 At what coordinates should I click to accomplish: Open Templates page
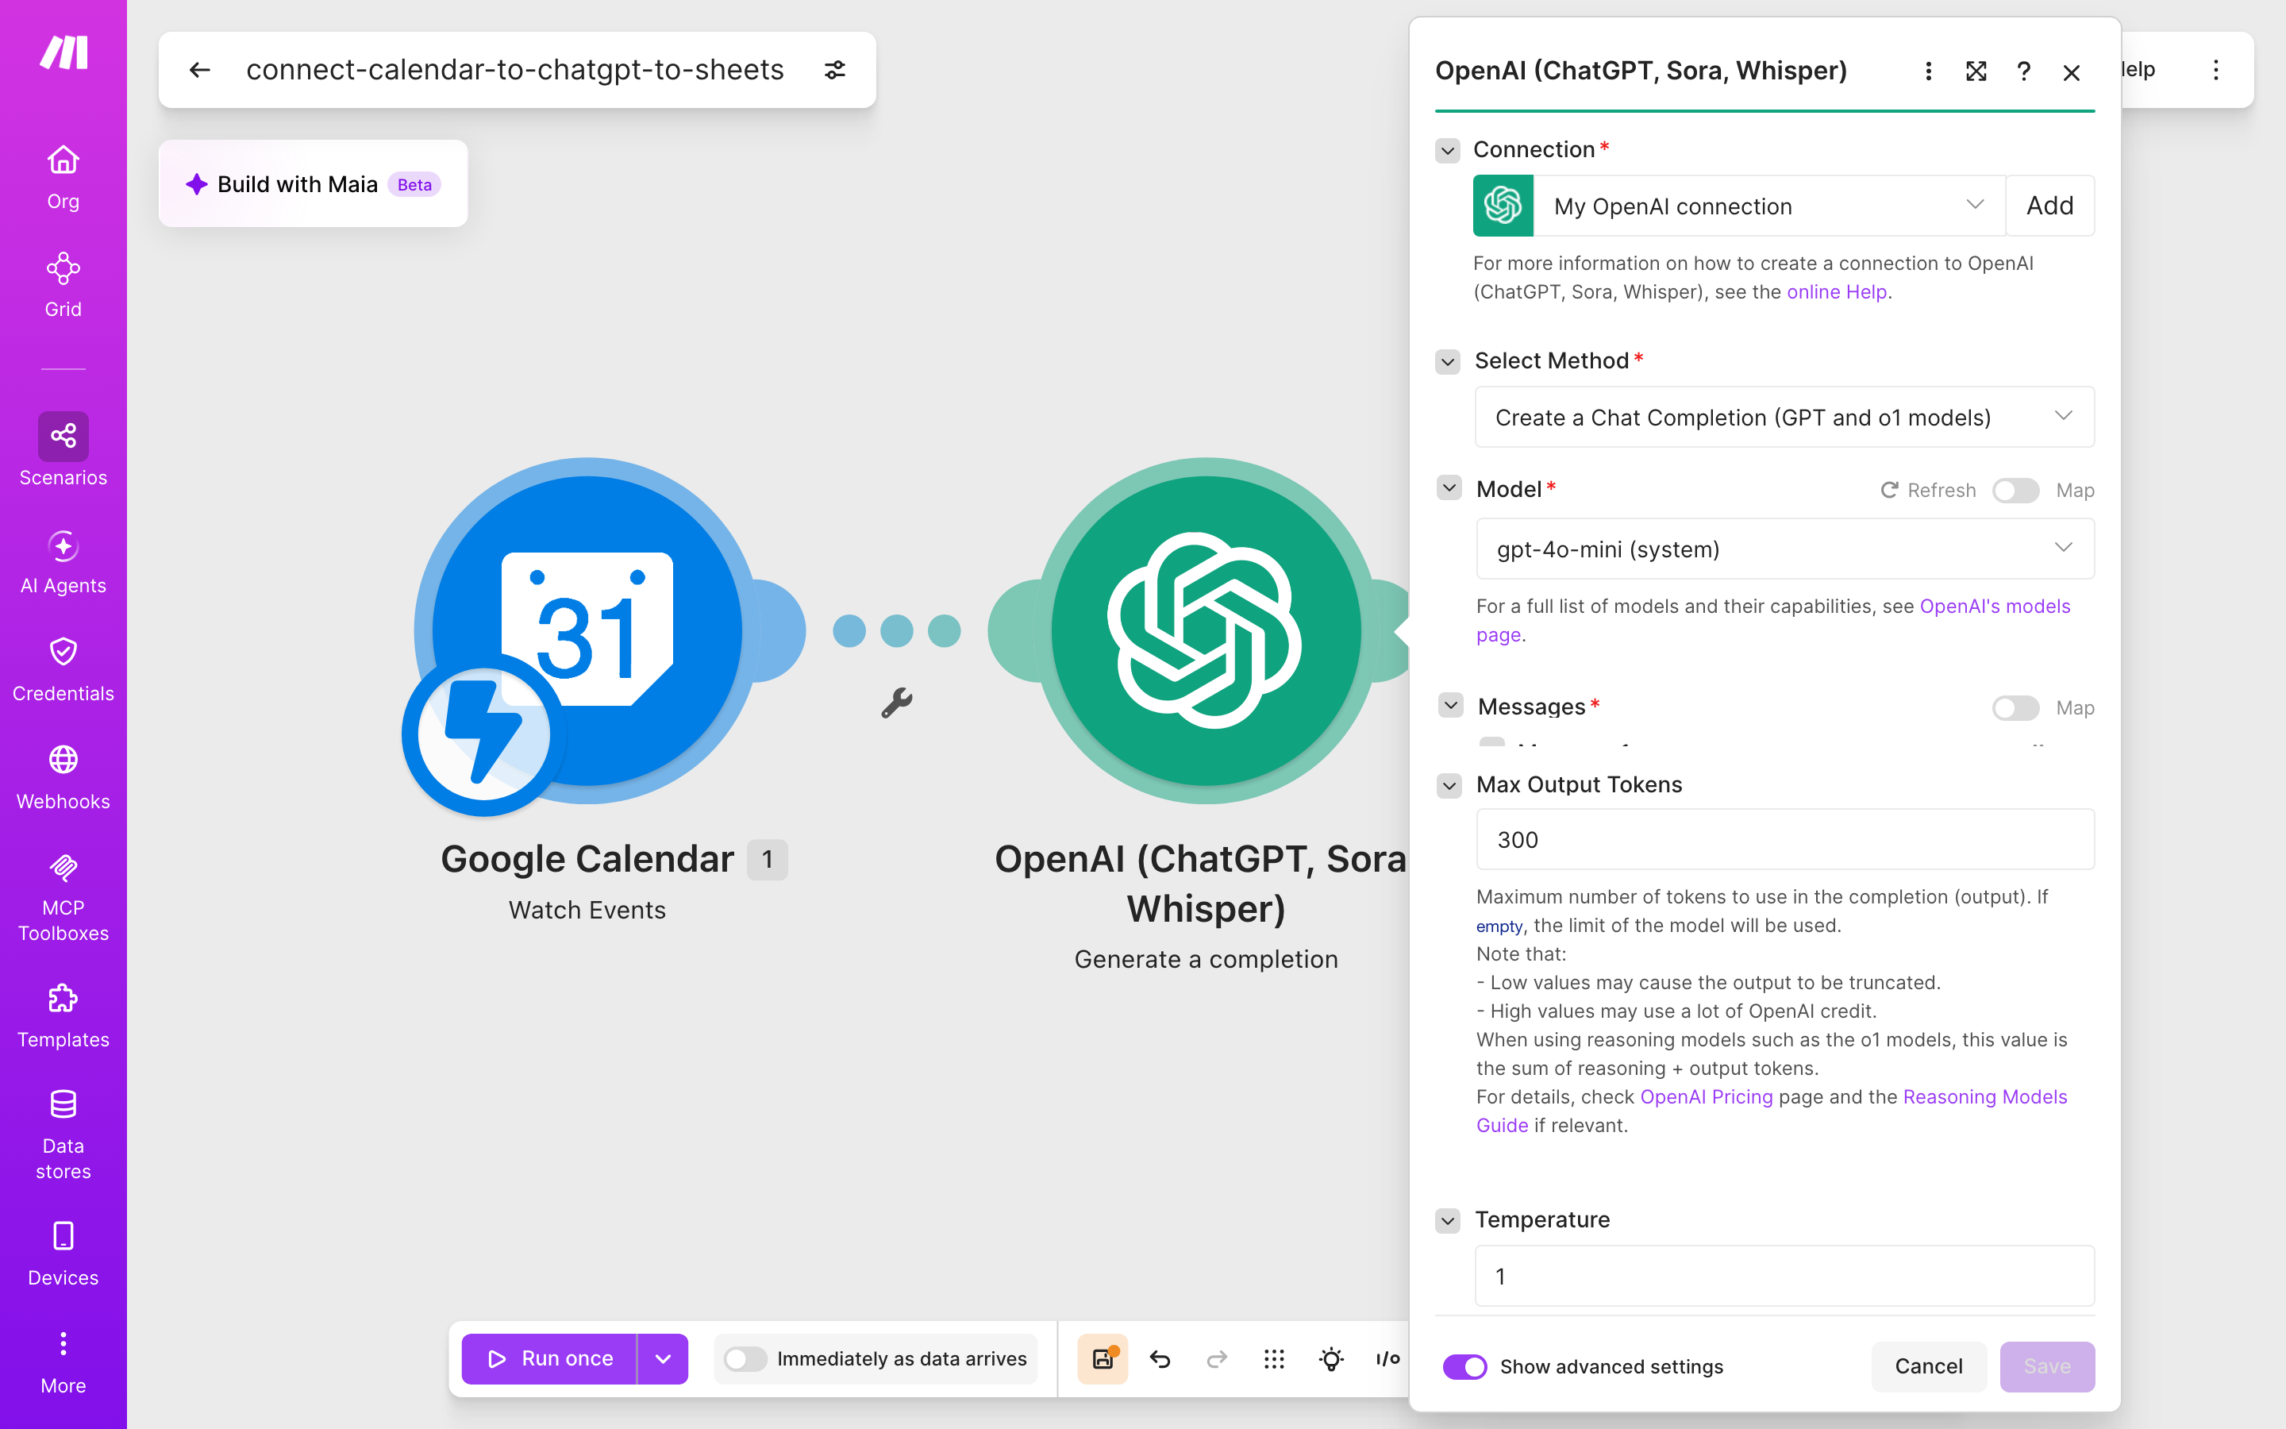[63, 1015]
